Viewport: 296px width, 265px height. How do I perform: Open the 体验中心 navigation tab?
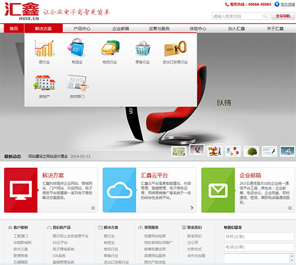click(x=198, y=28)
